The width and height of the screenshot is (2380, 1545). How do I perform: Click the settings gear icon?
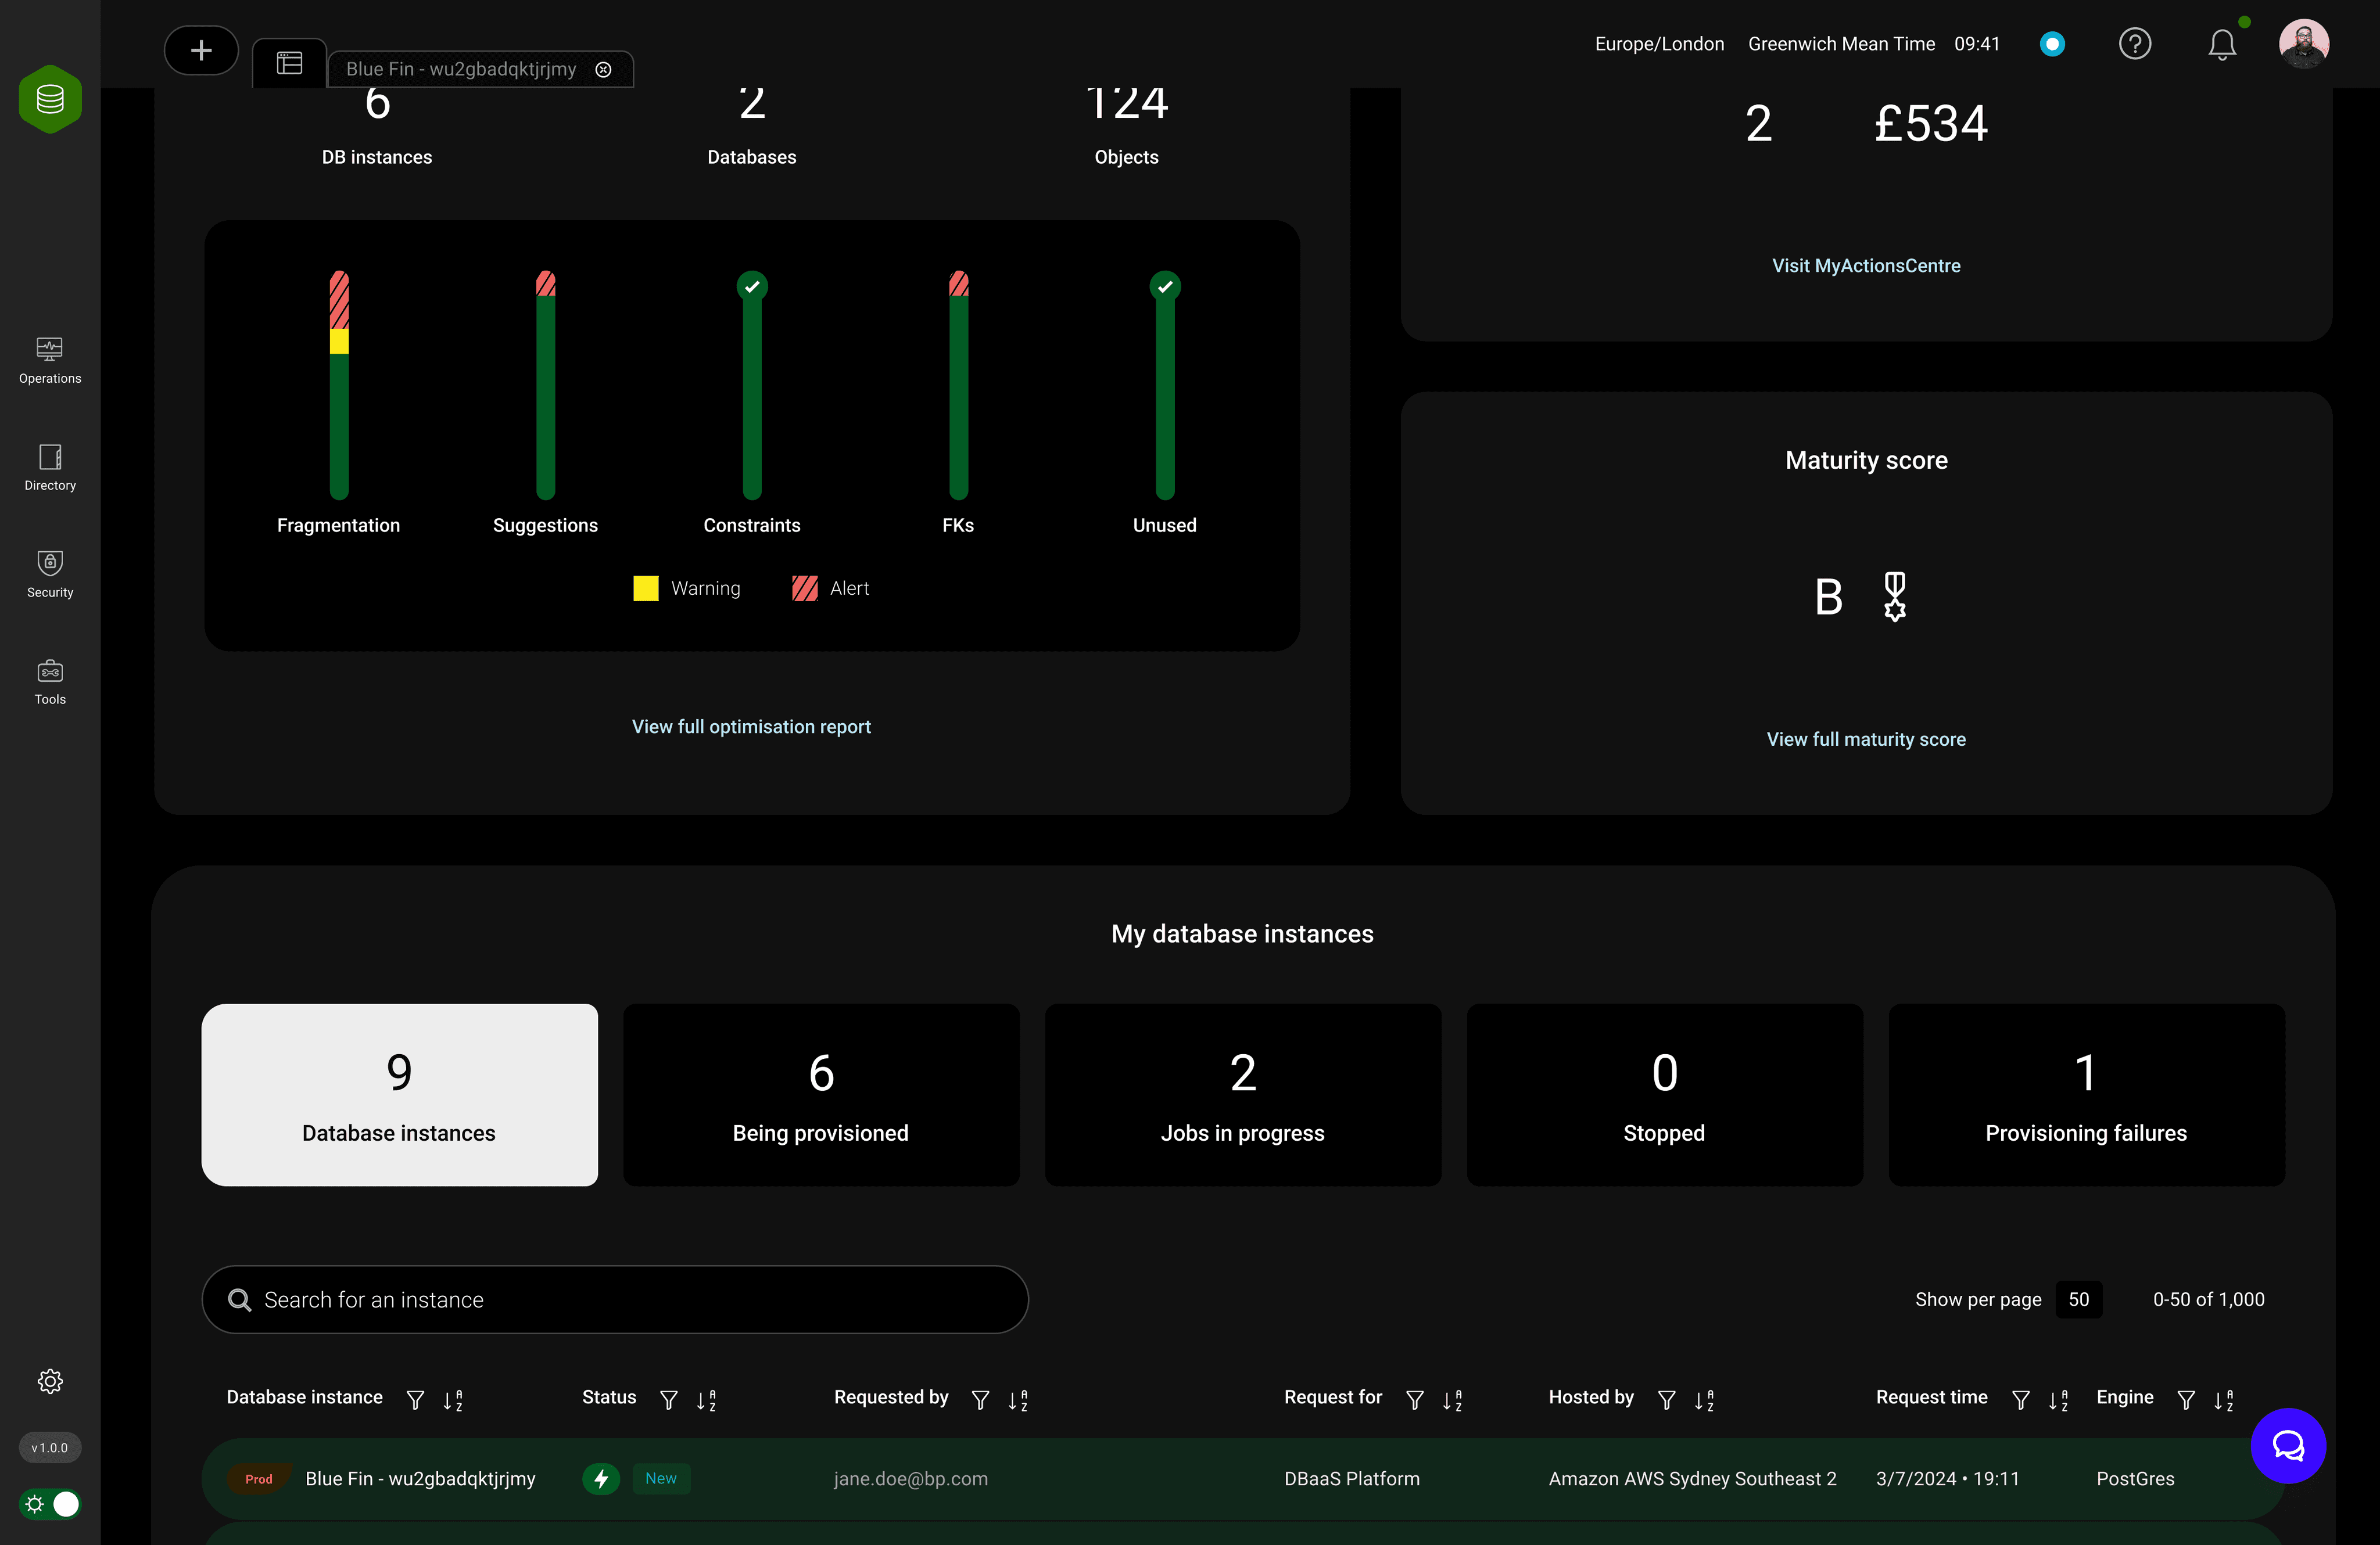[50, 1381]
